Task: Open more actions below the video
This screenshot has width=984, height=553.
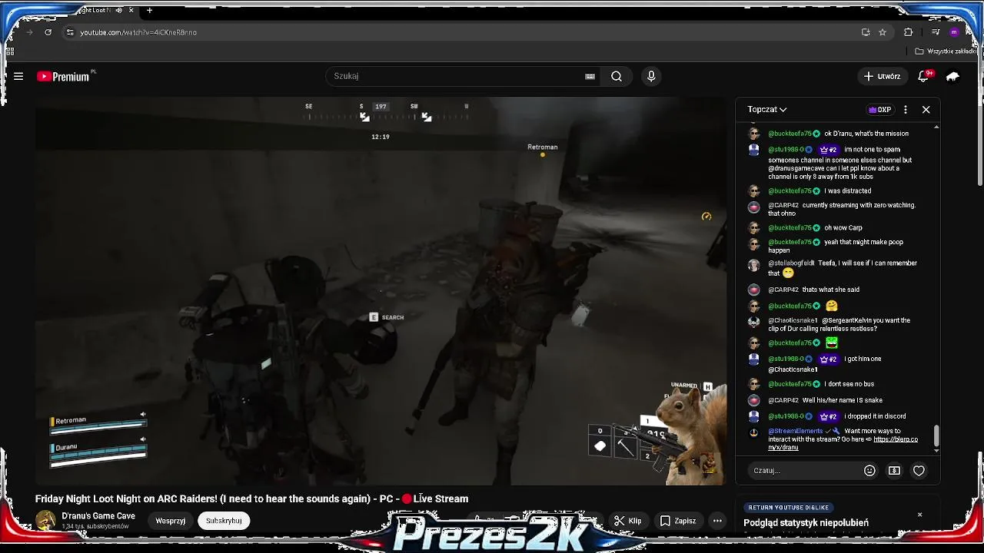Action: tap(717, 521)
